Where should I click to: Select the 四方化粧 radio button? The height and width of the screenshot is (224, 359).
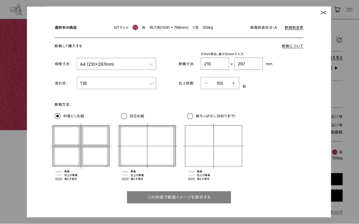(x=124, y=116)
